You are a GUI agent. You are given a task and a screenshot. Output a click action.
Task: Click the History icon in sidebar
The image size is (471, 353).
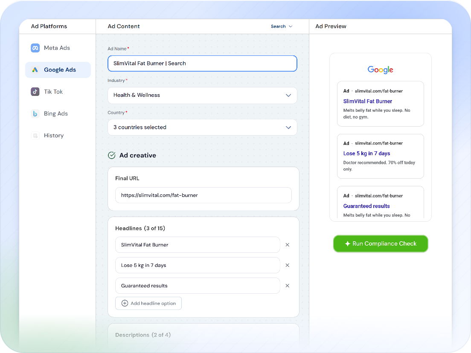[35, 136]
